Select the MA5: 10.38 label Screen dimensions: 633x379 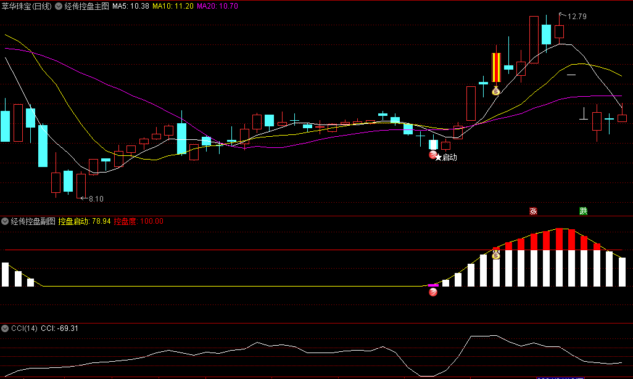click(131, 6)
